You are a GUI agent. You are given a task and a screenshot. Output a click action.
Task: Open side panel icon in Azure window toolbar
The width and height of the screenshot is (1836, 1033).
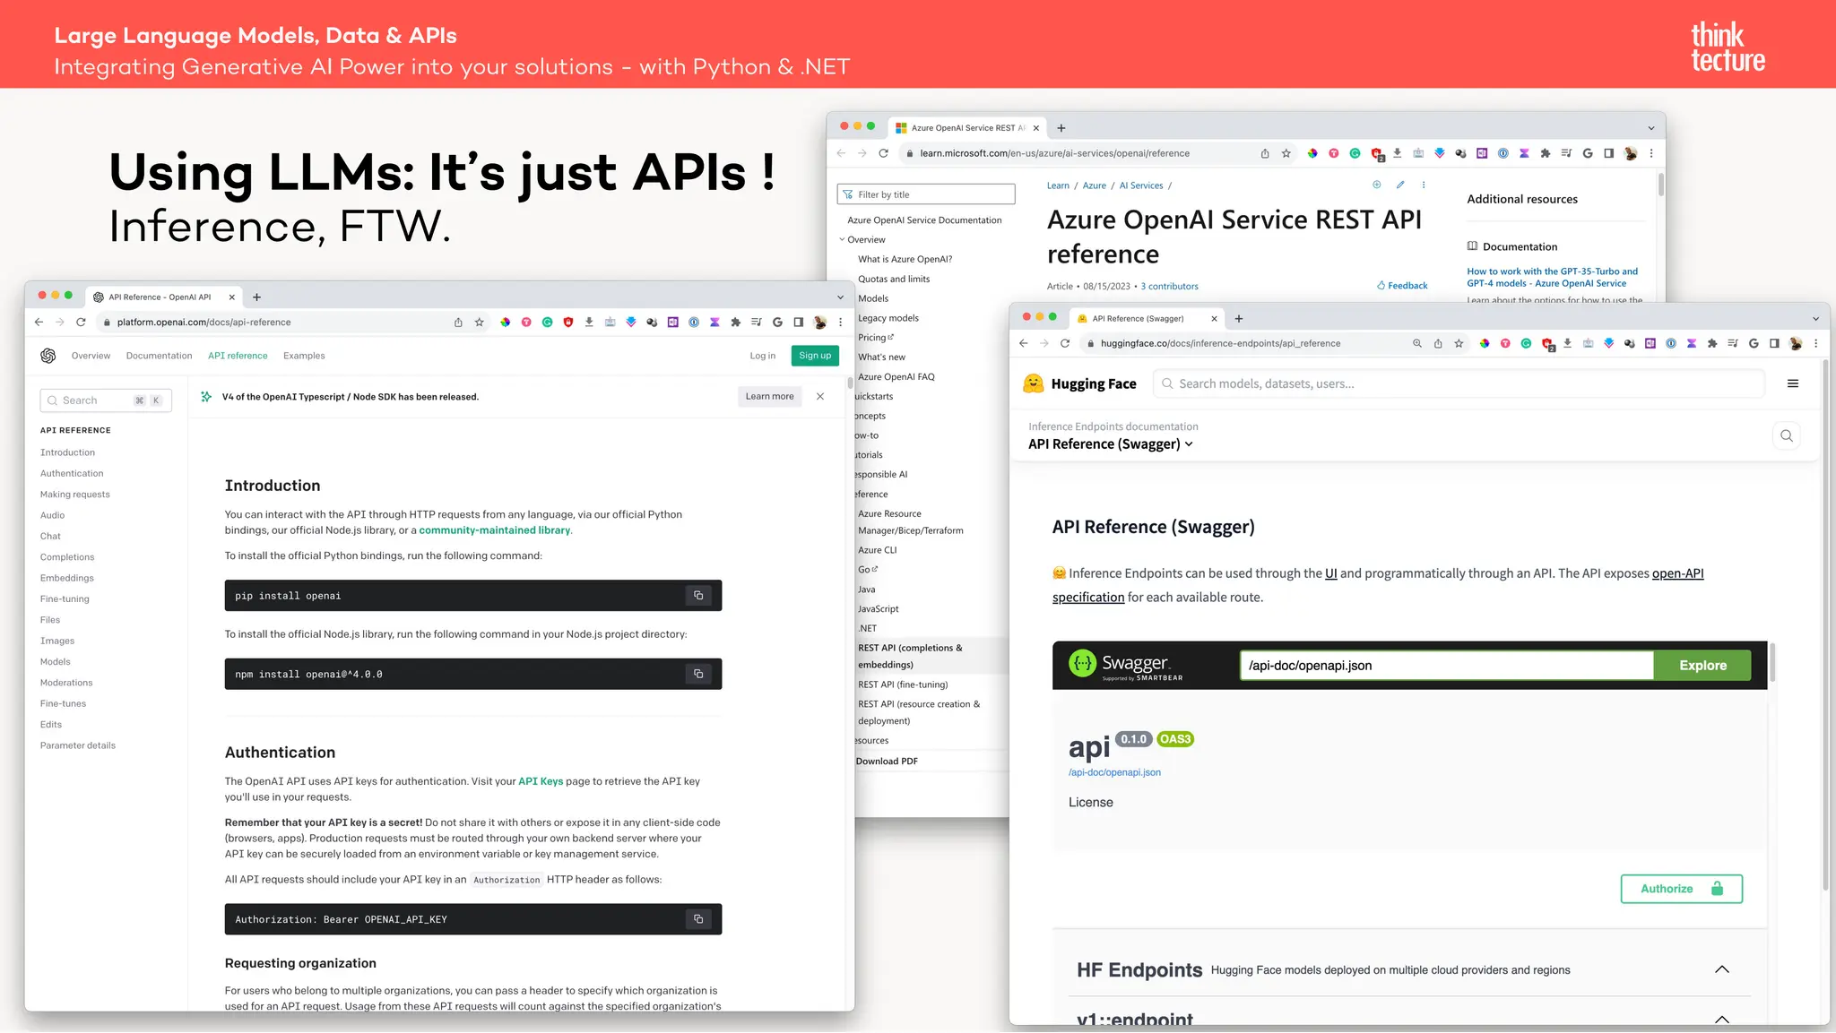pos(1609,153)
